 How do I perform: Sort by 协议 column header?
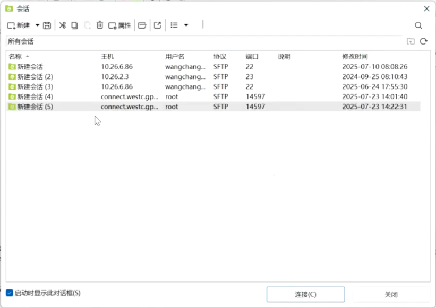tap(220, 57)
